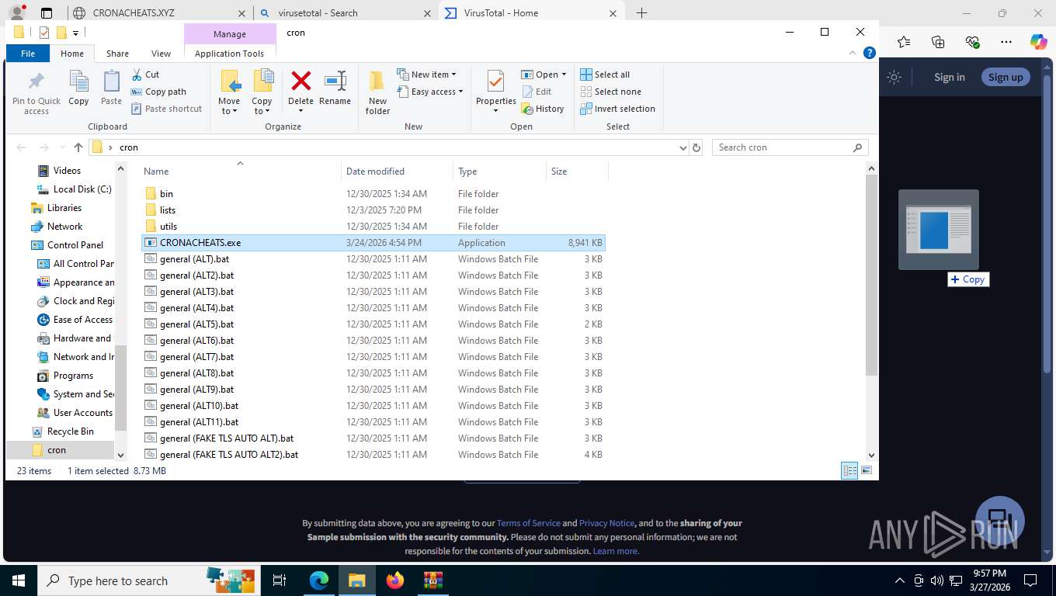Screen dimensions: 1056x596
Task: Open Privacy Notice link
Action: pyautogui.click(x=606, y=523)
